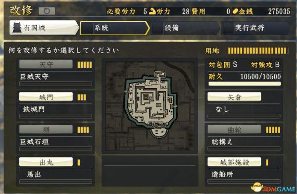This screenshot has width=297, height=194.
Task: Pick the 矢倉 renovation button
Action: tap(234, 97)
